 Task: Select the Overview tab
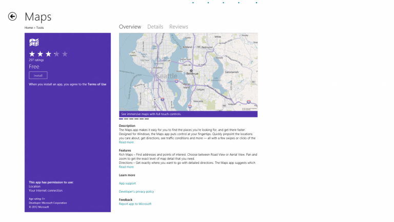[x=130, y=27]
